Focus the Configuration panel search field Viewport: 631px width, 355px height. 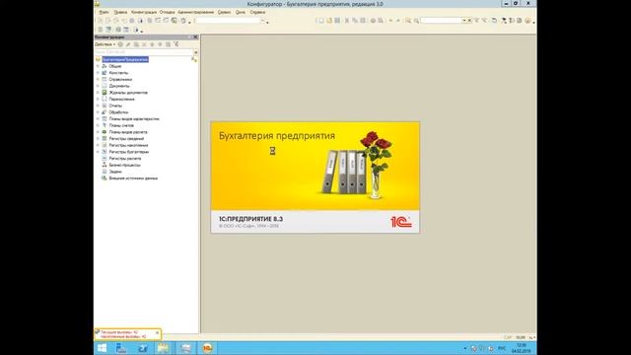click(144, 52)
